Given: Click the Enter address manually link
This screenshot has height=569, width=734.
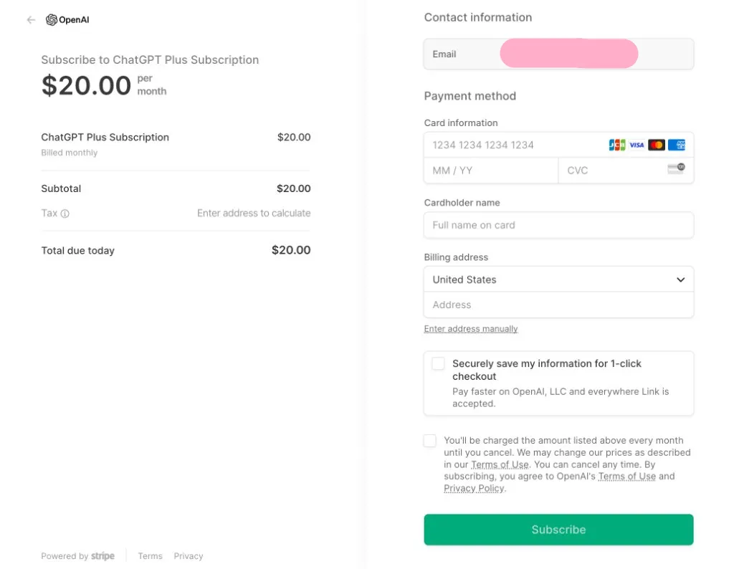Looking at the screenshot, I should pos(471,329).
